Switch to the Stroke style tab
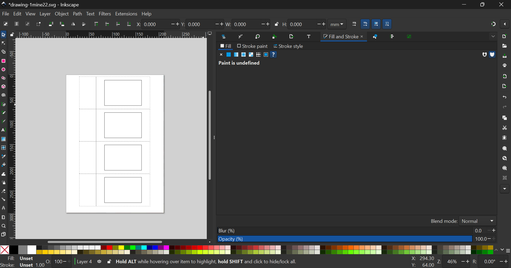This screenshot has width=511, height=268. coord(288,46)
